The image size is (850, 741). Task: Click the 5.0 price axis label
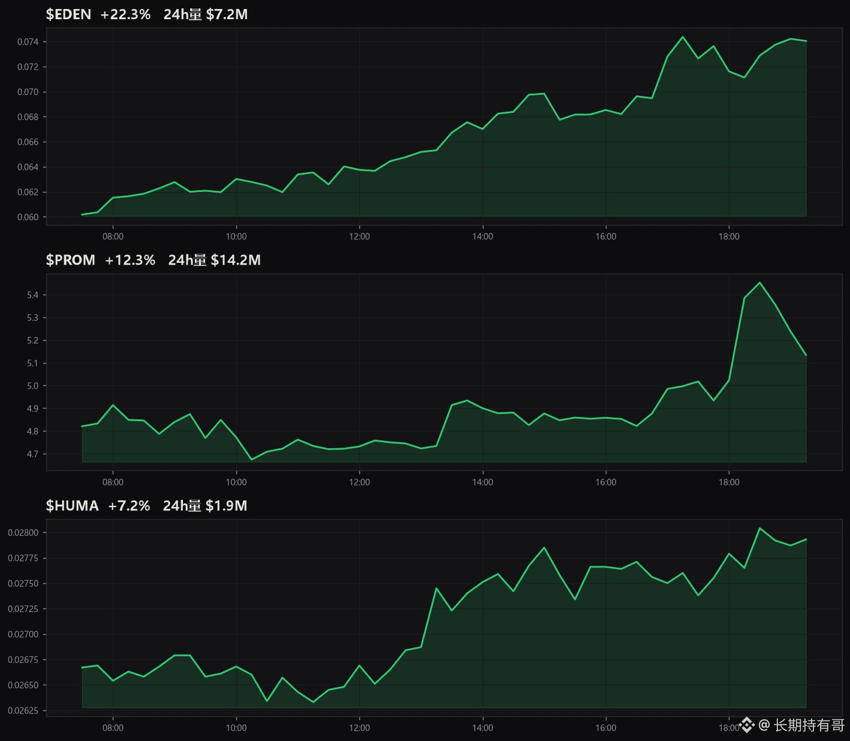(x=32, y=386)
